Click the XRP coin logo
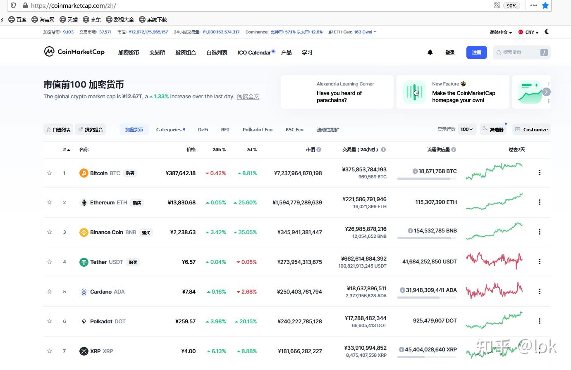The height and width of the screenshot is (370, 571). [x=84, y=351]
